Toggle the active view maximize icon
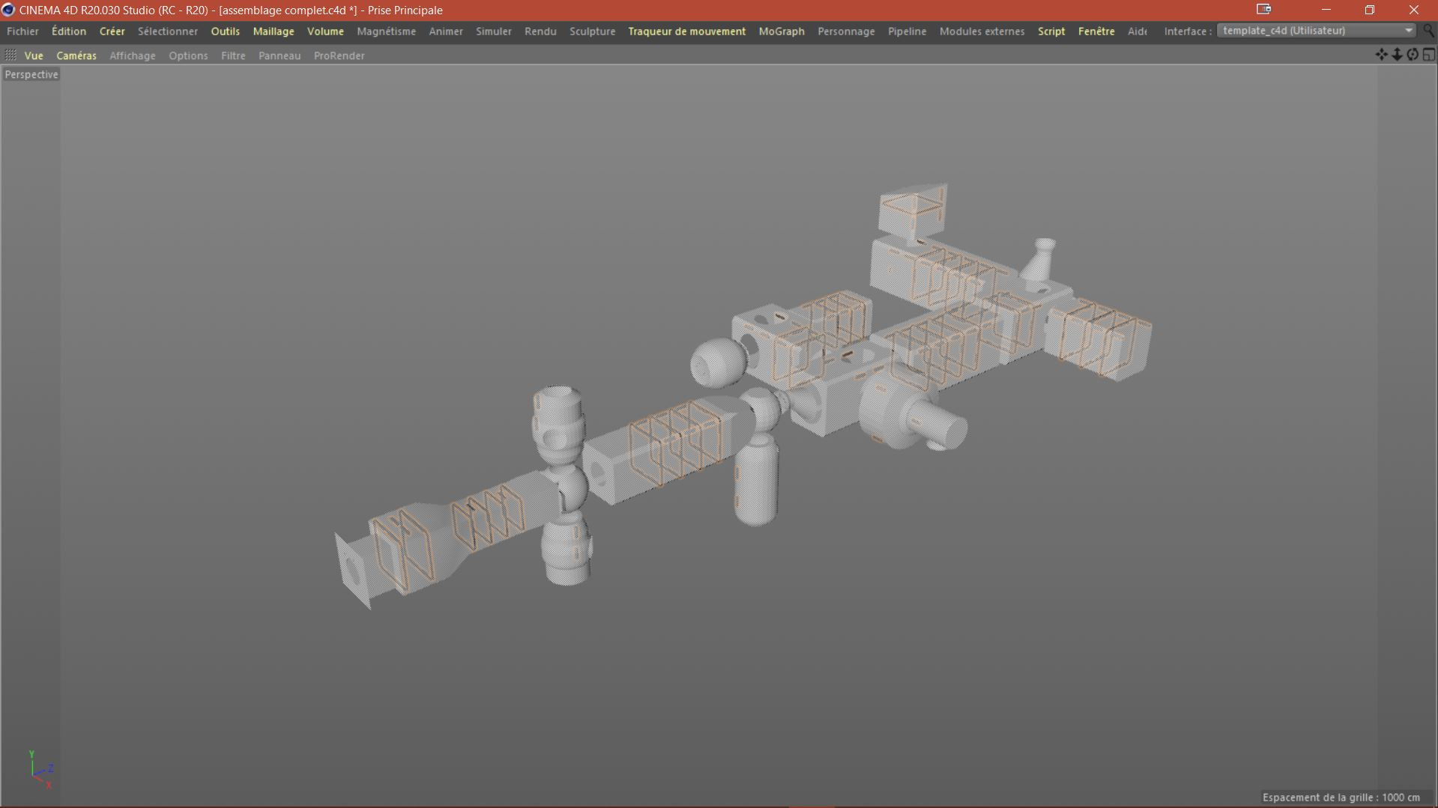Viewport: 1438px width, 808px height. 1429,55
